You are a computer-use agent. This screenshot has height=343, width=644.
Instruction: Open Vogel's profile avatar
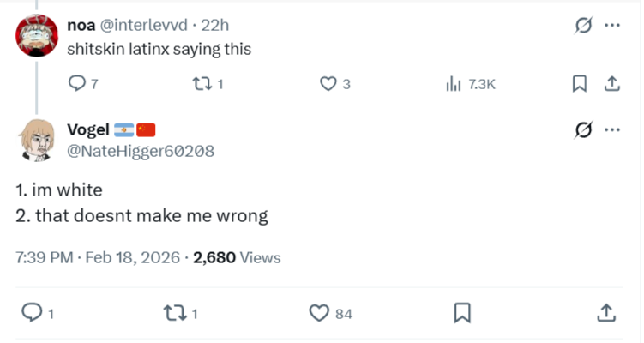[x=35, y=141]
